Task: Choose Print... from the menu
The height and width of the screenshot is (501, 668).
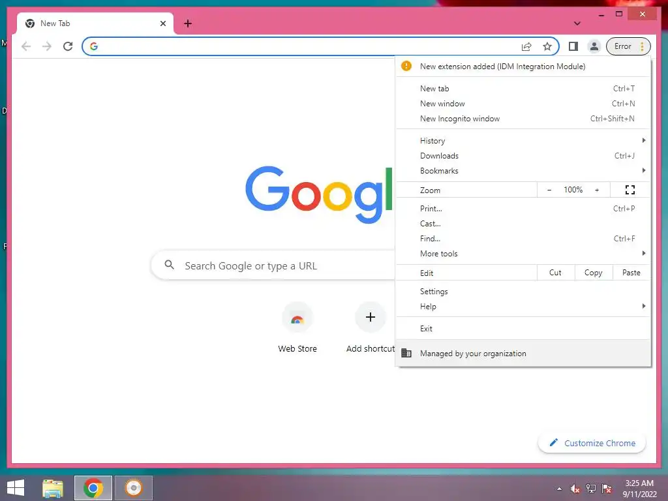Action: point(523,209)
